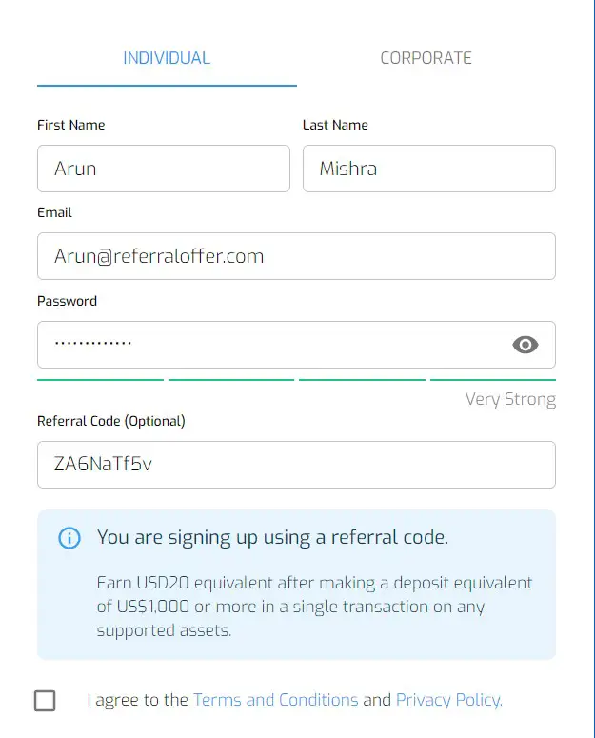This screenshot has height=738, width=595.
Task: Click the Referral Code (Optional) label
Action: 111,421
